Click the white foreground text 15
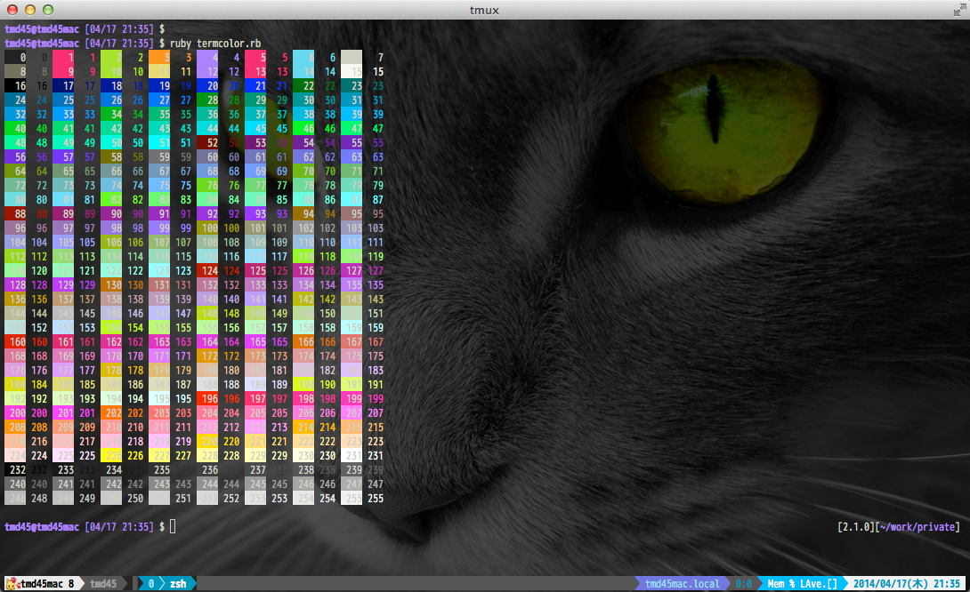970x592 pixels. coord(378,72)
